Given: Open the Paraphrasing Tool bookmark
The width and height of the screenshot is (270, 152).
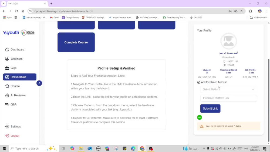Looking at the screenshot, I should pyautogui.click(x=175, y=18).
